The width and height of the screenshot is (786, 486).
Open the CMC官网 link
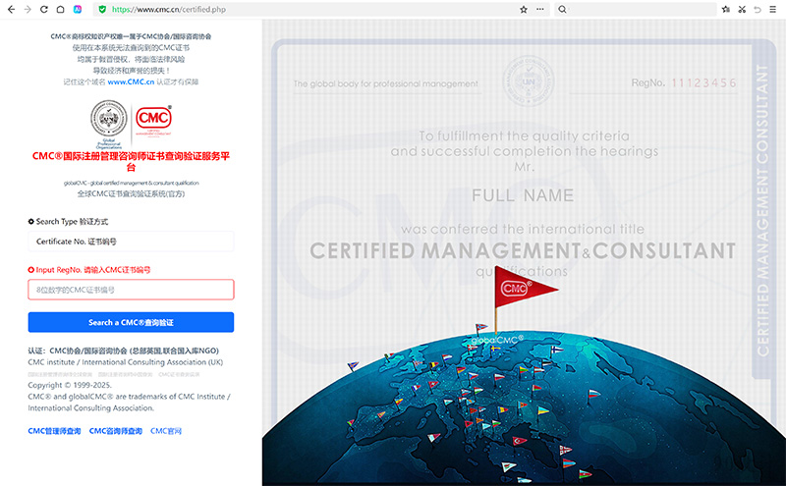click(165, 431)
